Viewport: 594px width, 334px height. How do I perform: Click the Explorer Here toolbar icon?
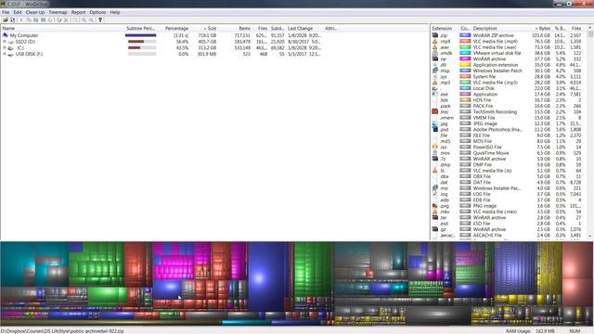click(x=35, y=20)
